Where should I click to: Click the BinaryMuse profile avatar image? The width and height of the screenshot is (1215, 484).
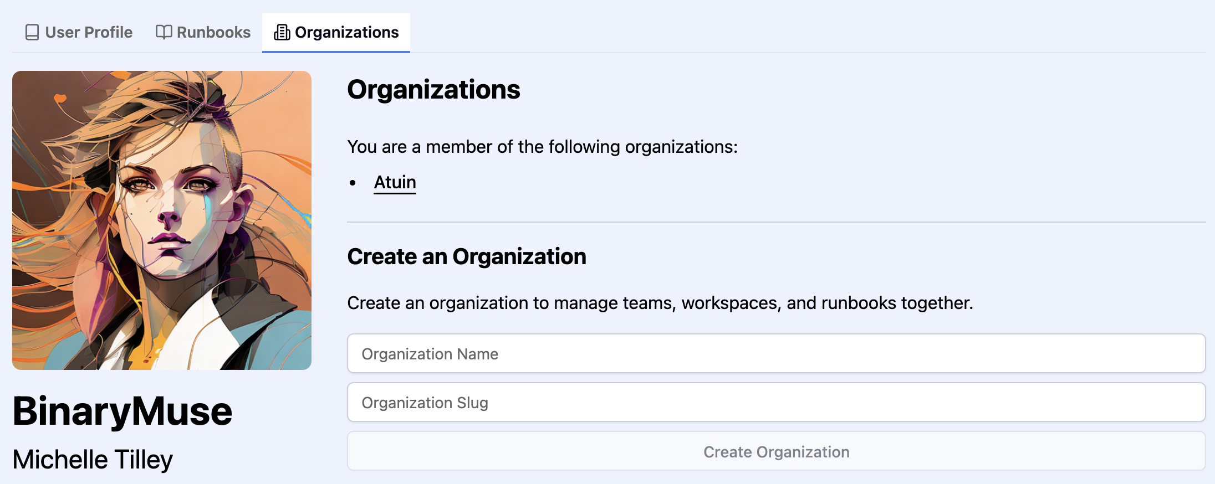point(162,220)
